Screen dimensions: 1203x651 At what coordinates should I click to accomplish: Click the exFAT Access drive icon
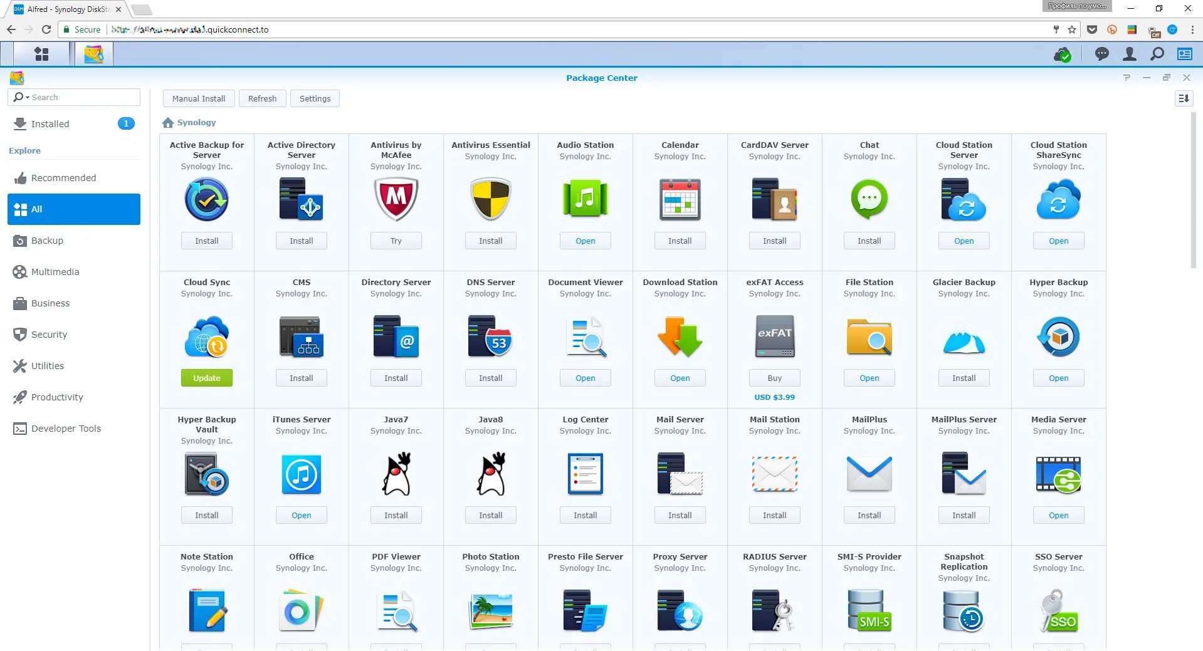775,336
